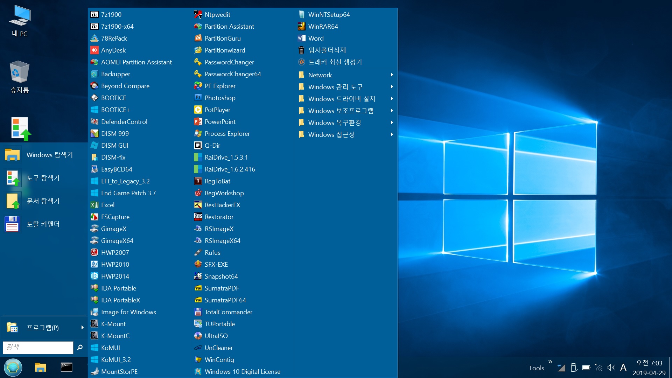672x378 pixels.
Task: Open Tools toolbar label in taskbar
Action: [536, 368]
